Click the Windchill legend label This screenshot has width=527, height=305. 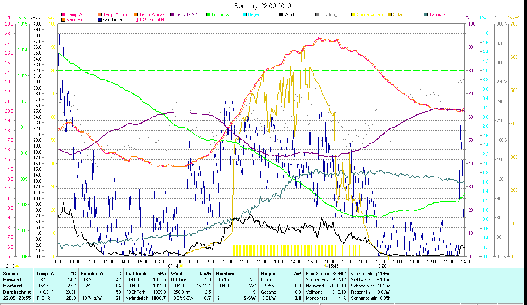(76, 19)
